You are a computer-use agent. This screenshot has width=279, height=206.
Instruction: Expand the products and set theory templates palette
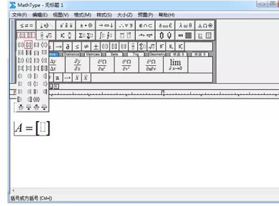coord(165,35)
